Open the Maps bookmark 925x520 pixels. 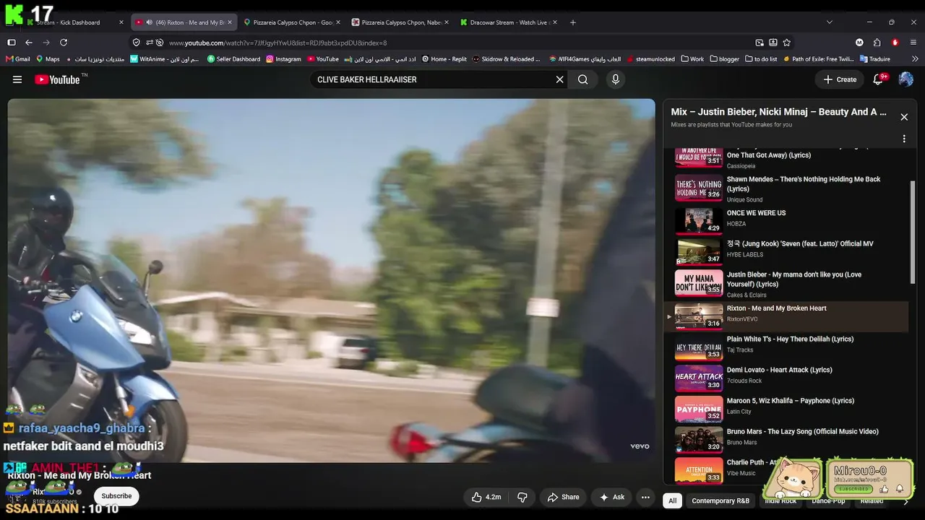[48, 59]
